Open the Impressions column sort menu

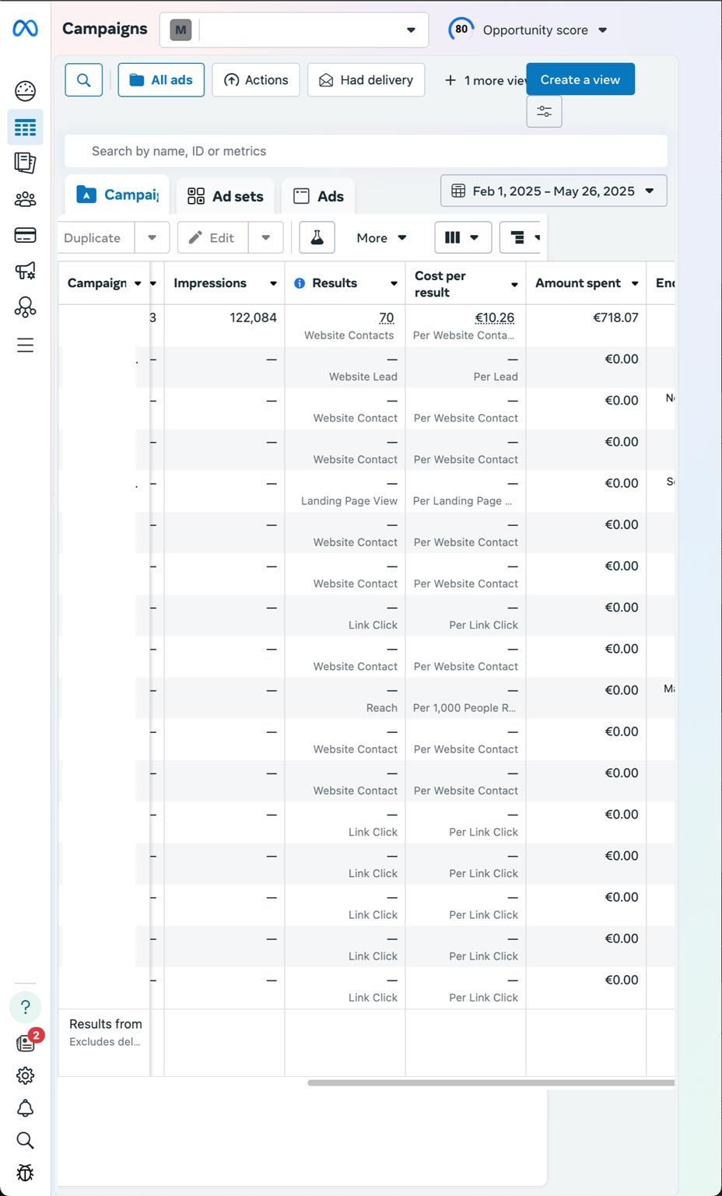click(273, 283)
